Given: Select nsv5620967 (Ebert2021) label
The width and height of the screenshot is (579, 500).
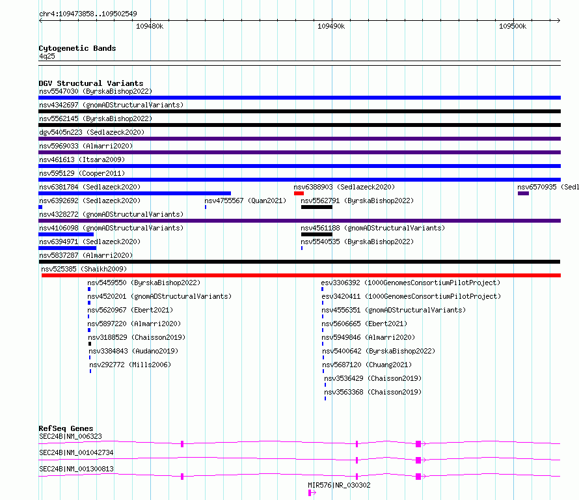Looking at the screenshot, I should pos(130,310).
